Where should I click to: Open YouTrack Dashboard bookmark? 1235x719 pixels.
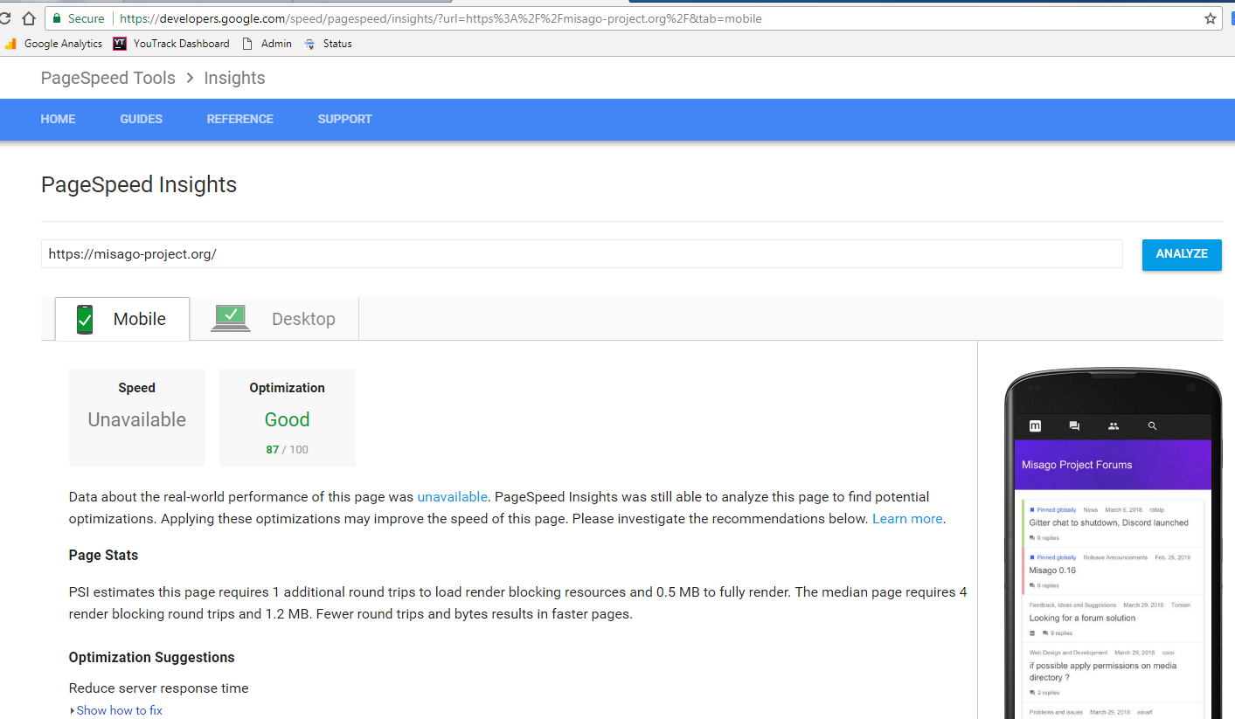pos(171,44)
